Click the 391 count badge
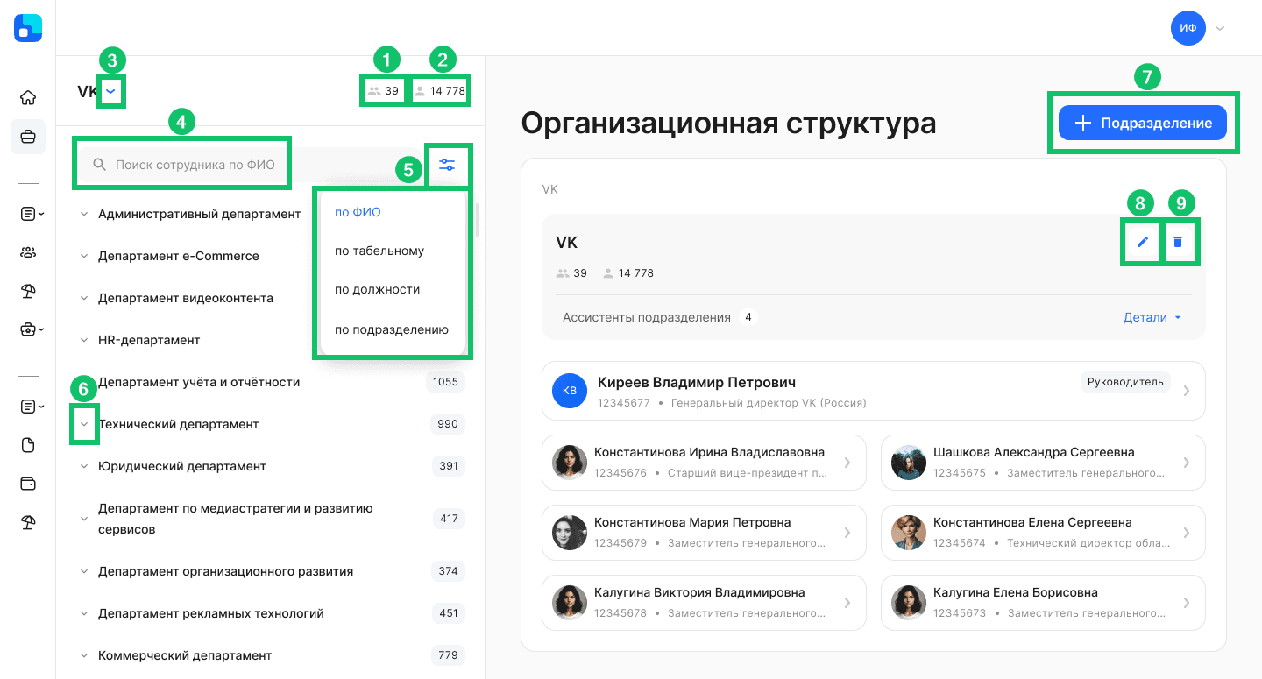The height and width of the screenshot is (679, 1262). coord(449,466)
